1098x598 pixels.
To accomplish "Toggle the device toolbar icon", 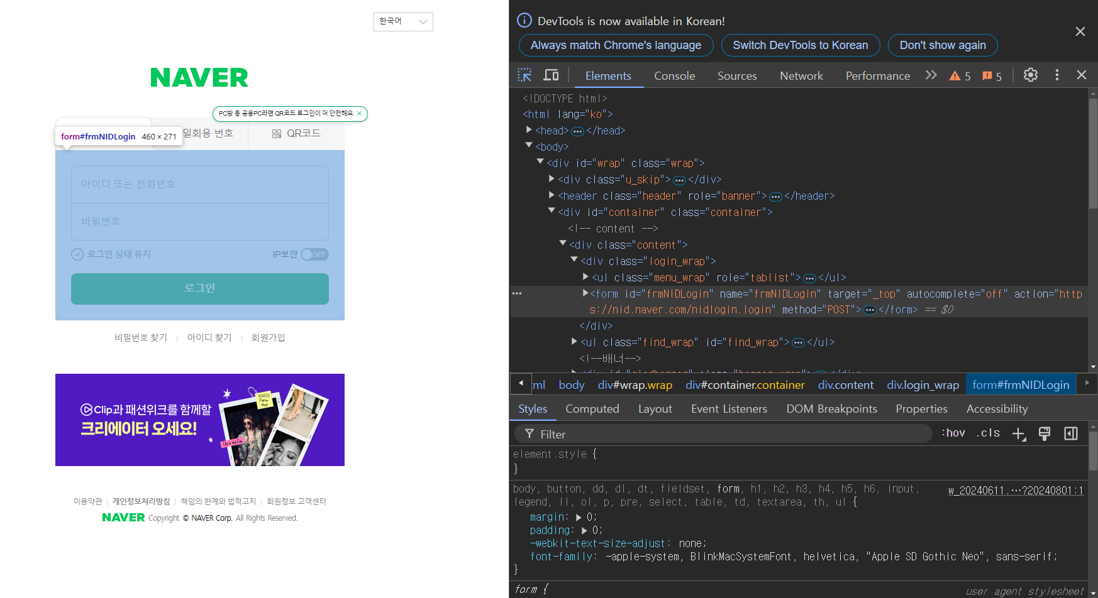I will 552,75.
